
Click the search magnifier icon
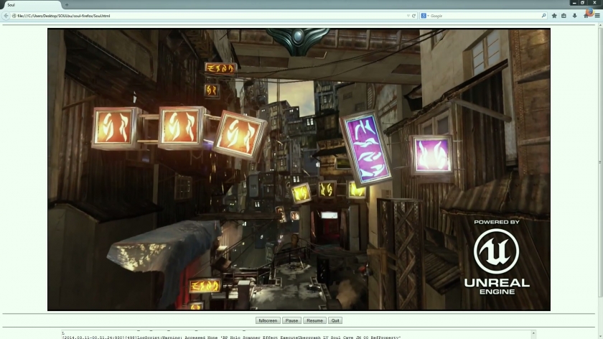[x=543, y=16]
